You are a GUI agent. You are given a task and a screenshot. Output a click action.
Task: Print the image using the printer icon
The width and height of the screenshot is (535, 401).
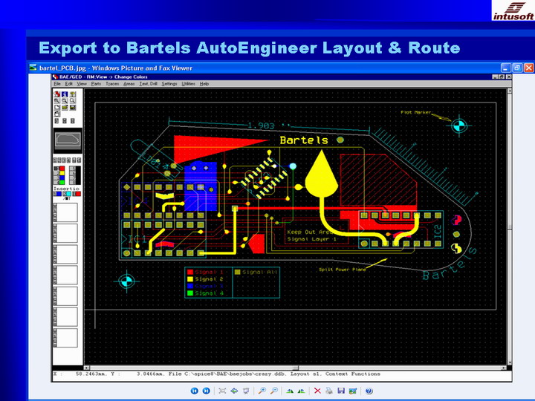(x=329, y=391)
